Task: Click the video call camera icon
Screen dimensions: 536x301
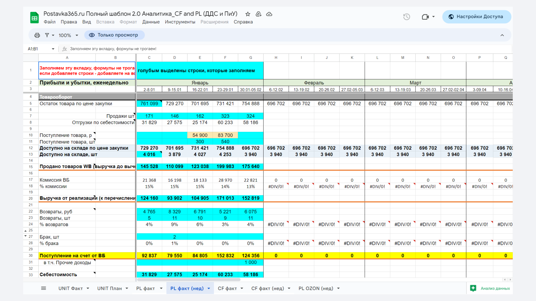Action: tap(425, 17)
